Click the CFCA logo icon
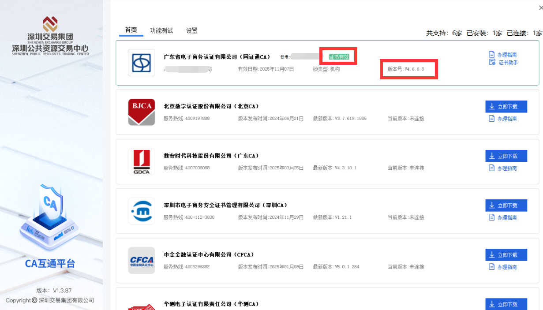 point(141,260)
